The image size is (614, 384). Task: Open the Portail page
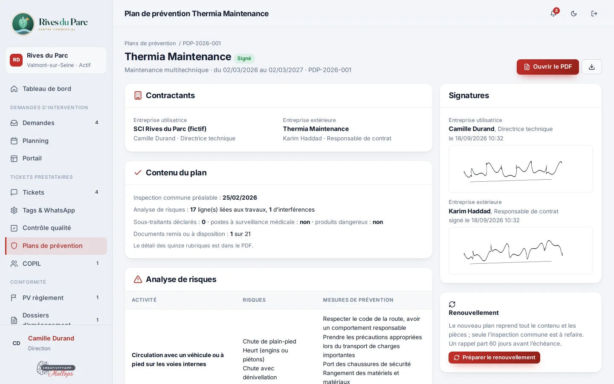pos(56,158)
